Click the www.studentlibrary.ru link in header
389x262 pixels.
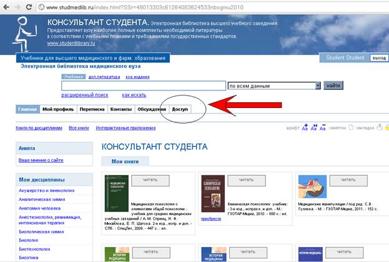71,43
